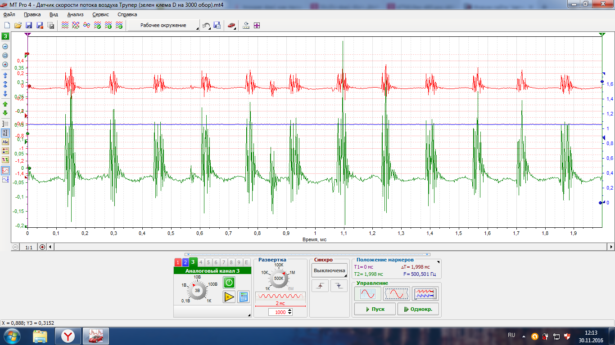
Task: Toggle the falling edge trigger button
Action: [x=339, y=286]
